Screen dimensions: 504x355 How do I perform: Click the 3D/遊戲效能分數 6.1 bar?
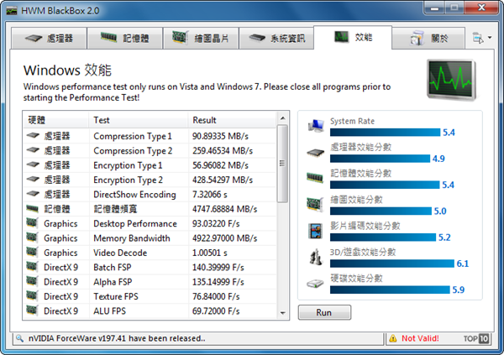(x=392, y=264)
